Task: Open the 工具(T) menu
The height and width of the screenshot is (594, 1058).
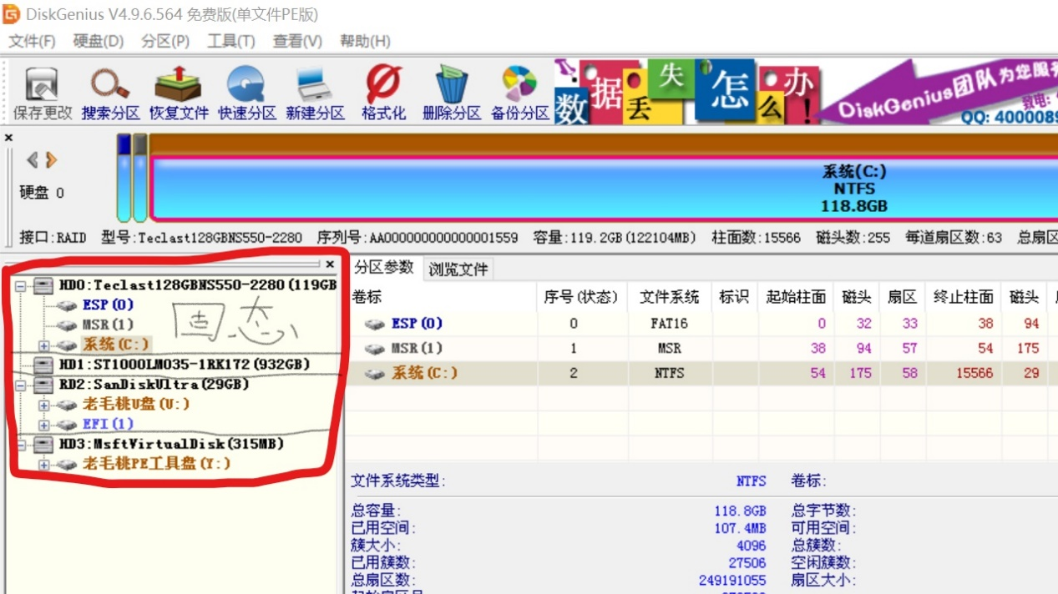Action: [231, 41]
